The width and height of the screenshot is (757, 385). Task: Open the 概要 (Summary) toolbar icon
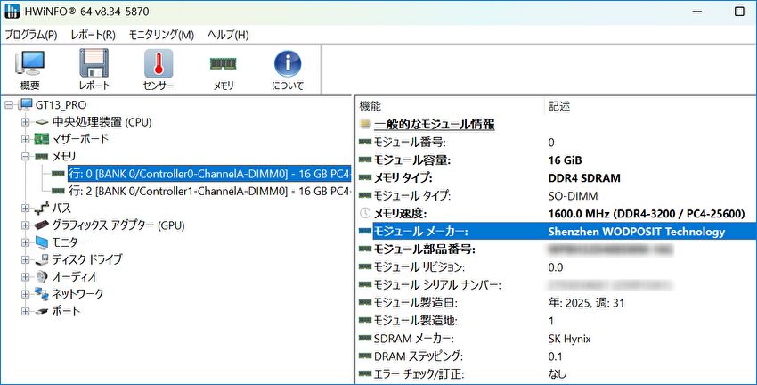[29, 70]
